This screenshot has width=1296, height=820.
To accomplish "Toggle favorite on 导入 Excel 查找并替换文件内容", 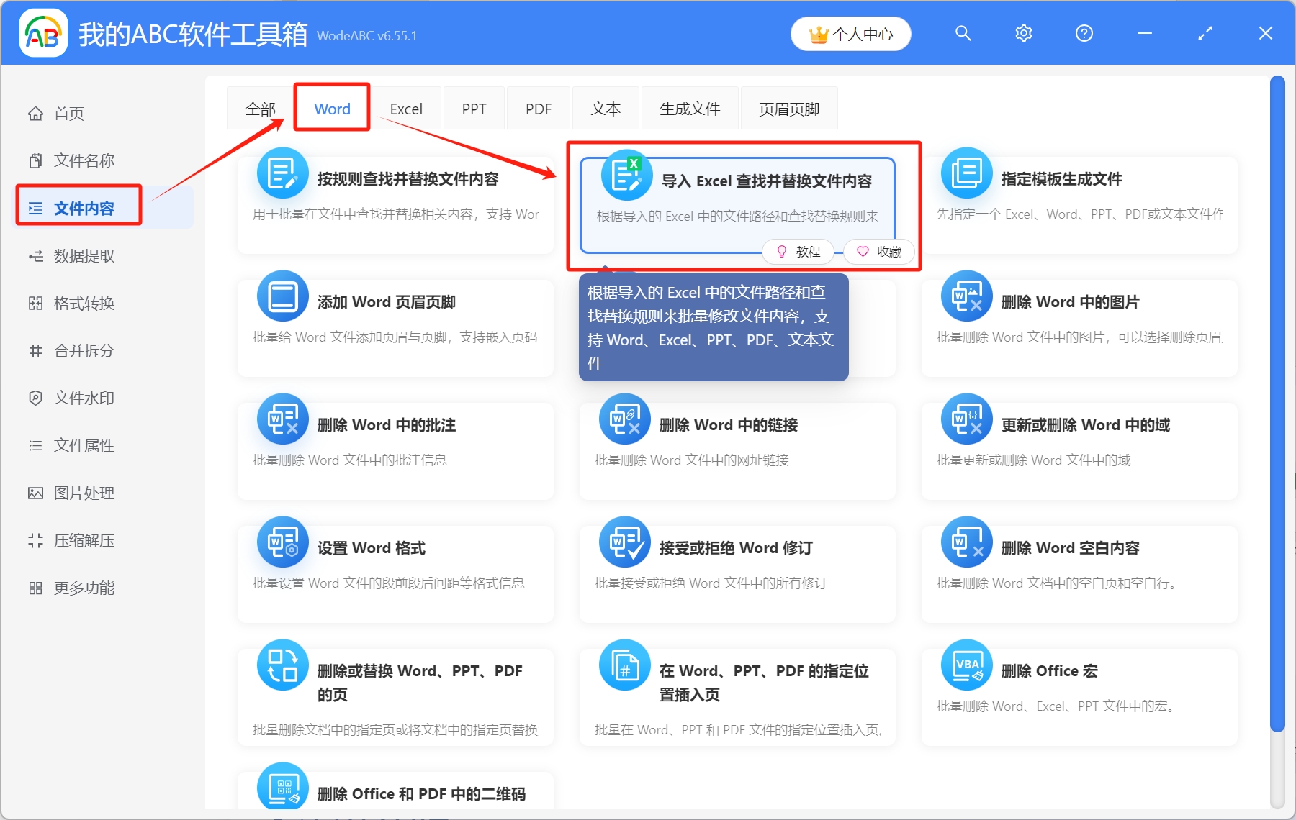I will click(x=879, y=251).
